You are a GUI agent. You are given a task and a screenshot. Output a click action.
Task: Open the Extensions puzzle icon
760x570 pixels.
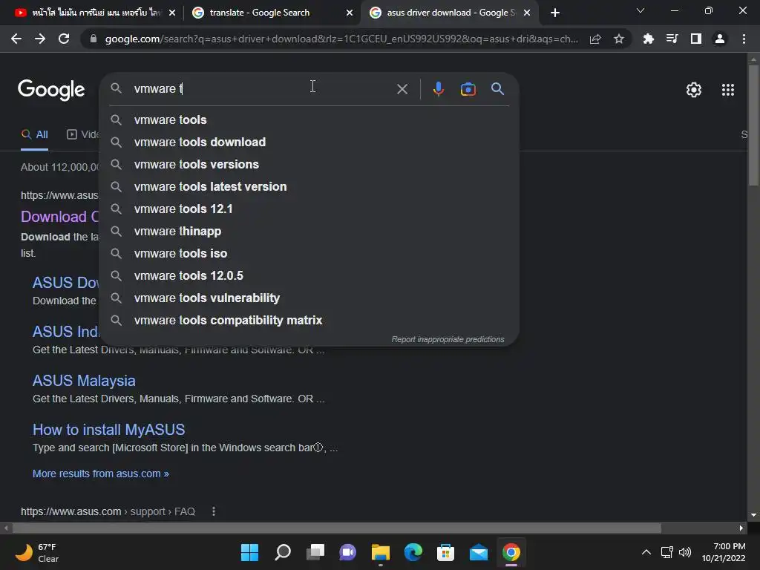[x=648, y=39]
